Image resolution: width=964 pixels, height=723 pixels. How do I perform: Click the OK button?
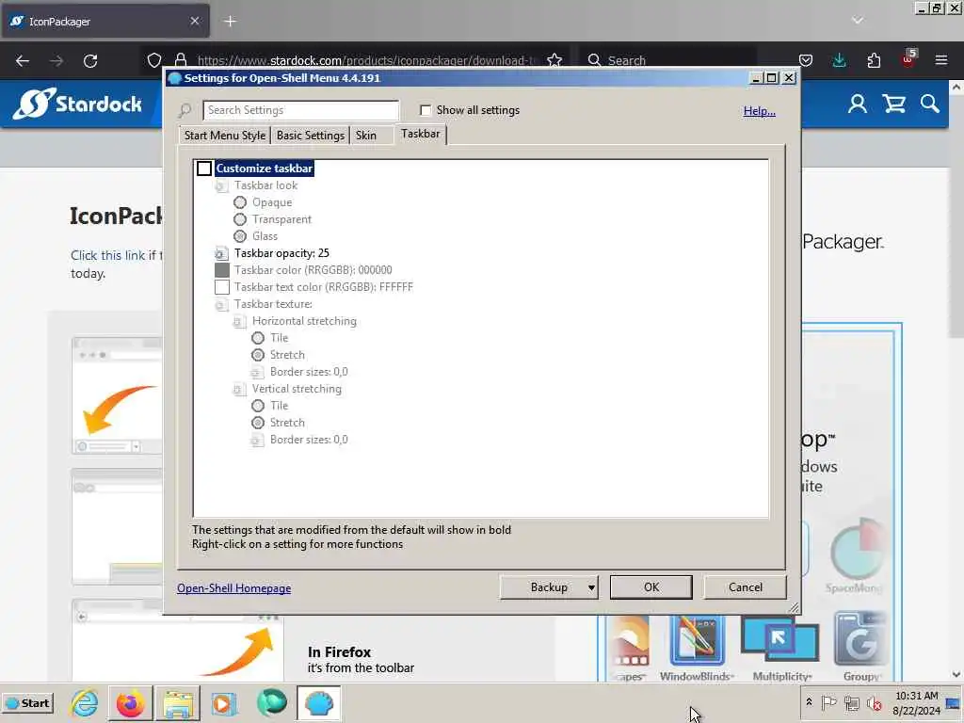click(x=651, y=587)
